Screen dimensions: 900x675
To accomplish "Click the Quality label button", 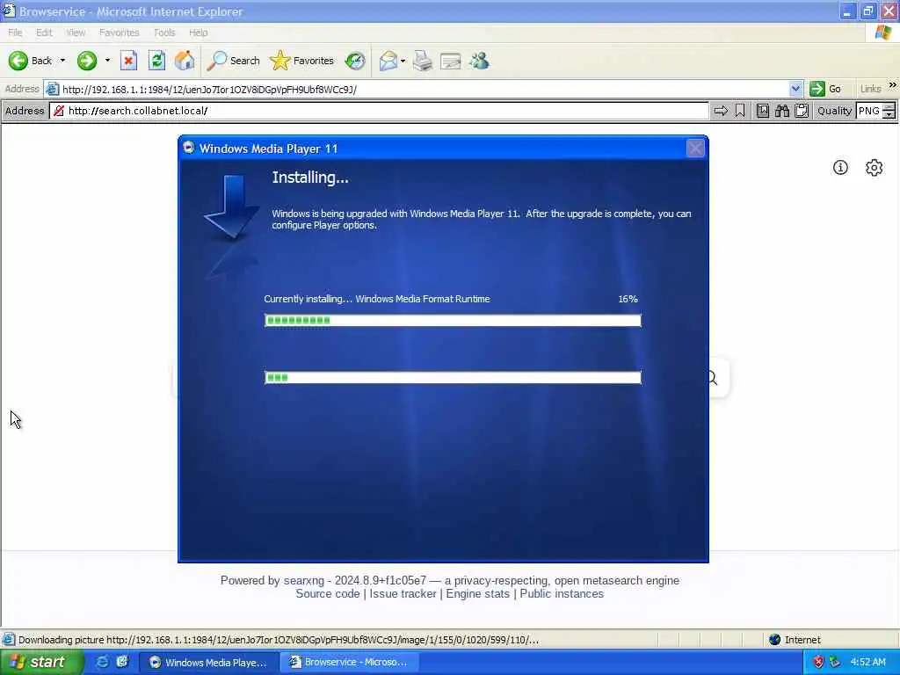I will click(834, 111).
